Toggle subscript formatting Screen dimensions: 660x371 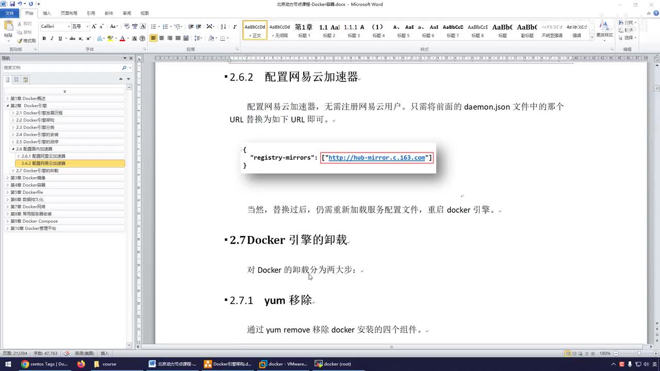pos(81,38)
